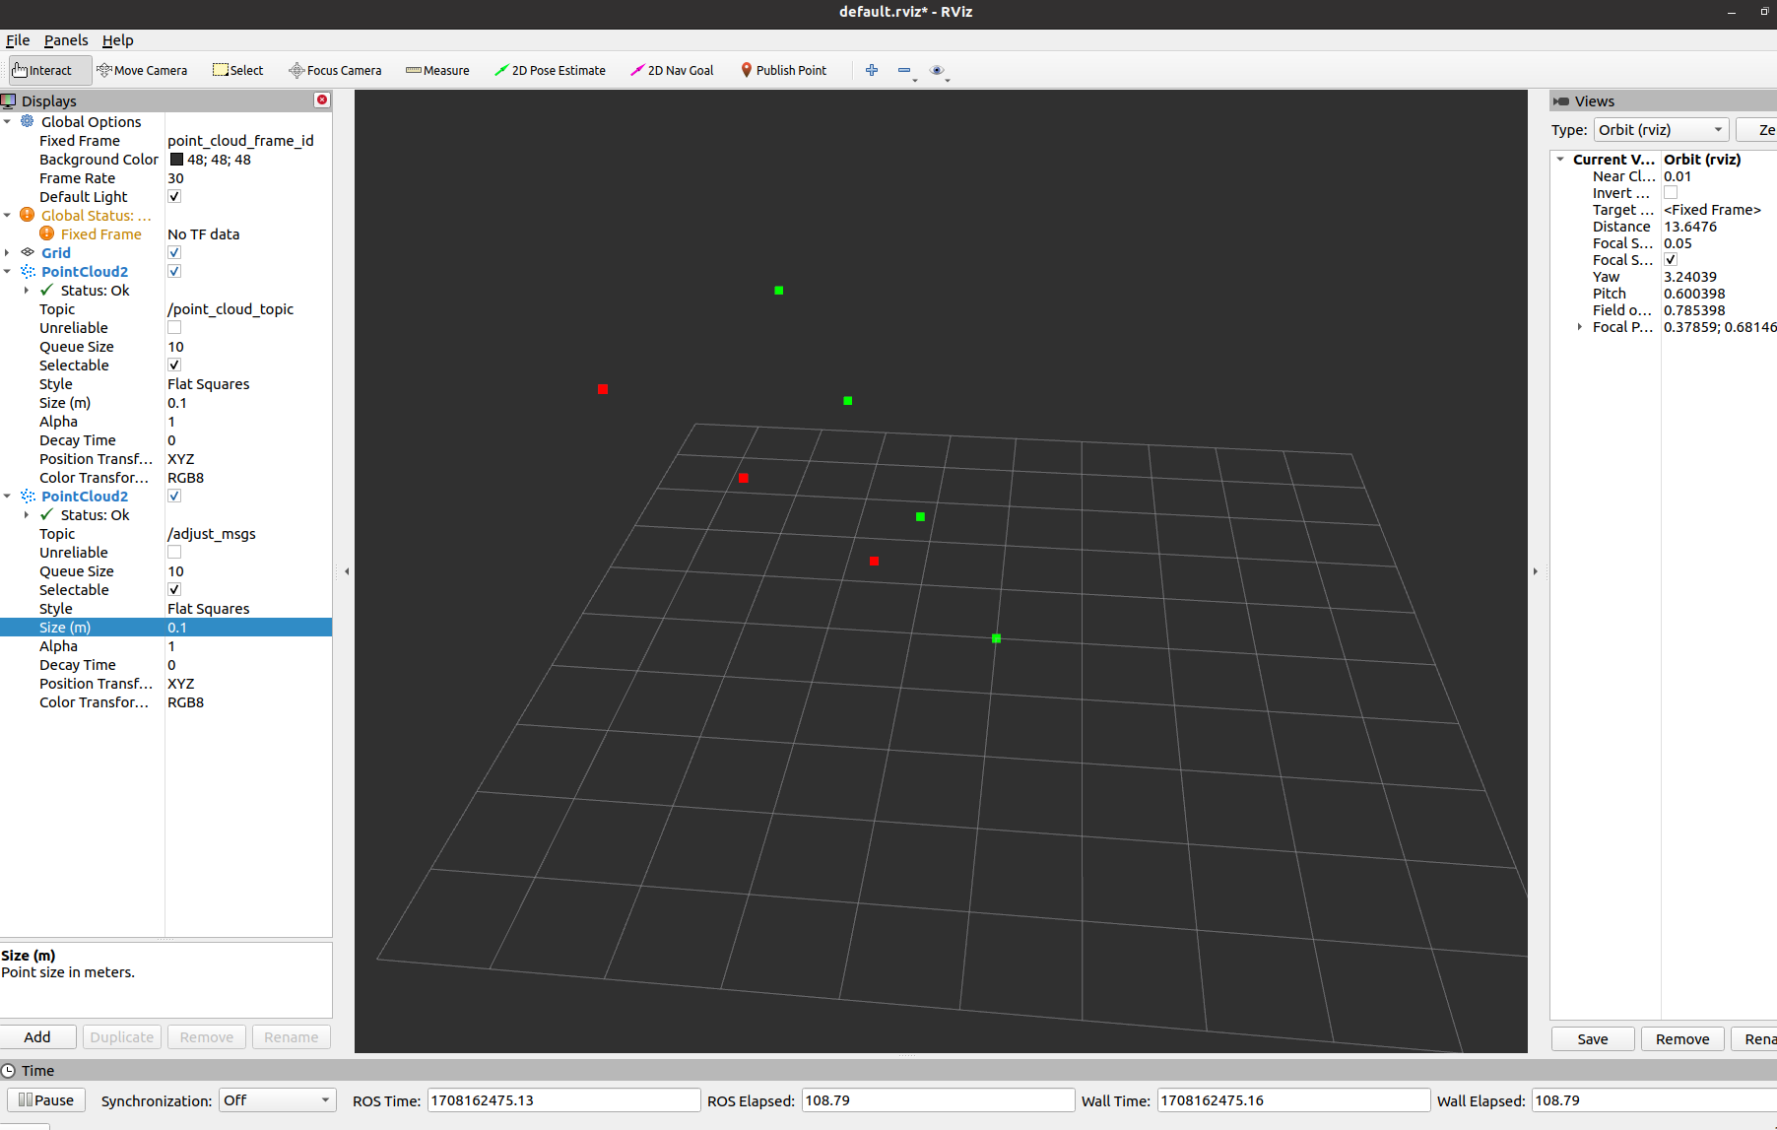
Task: Toggle the Default Light checkbox
Action: pos(174,196)
